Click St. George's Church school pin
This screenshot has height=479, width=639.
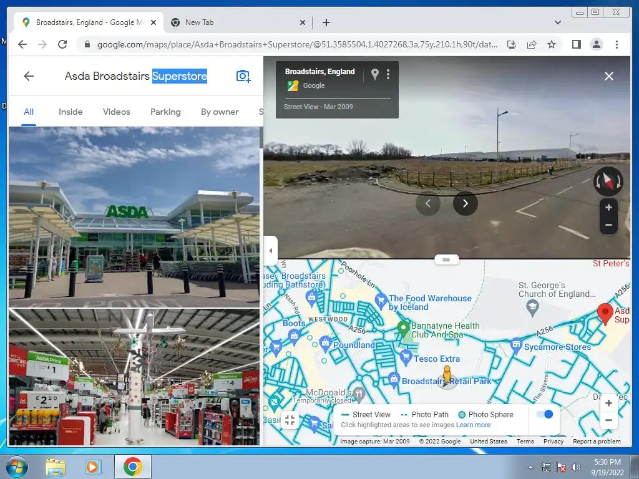point(533,307)
